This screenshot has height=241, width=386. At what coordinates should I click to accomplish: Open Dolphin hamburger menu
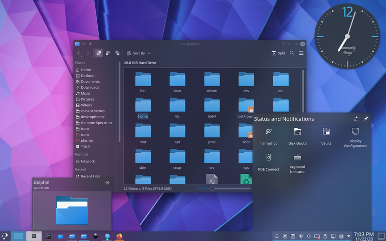(301, 53)
